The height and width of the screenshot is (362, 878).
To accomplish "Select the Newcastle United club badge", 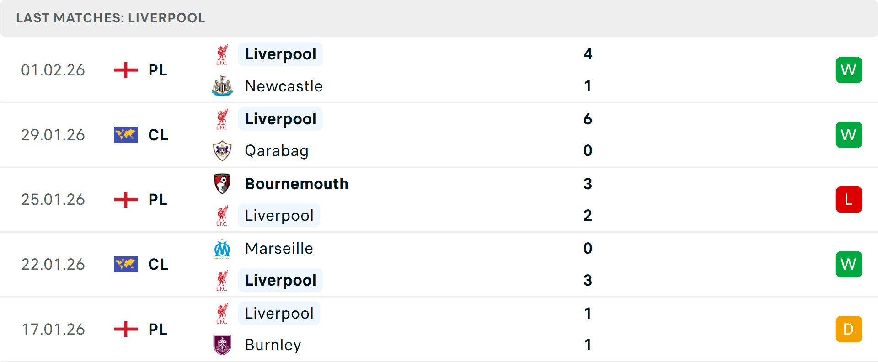I will [x=222, y=86].
